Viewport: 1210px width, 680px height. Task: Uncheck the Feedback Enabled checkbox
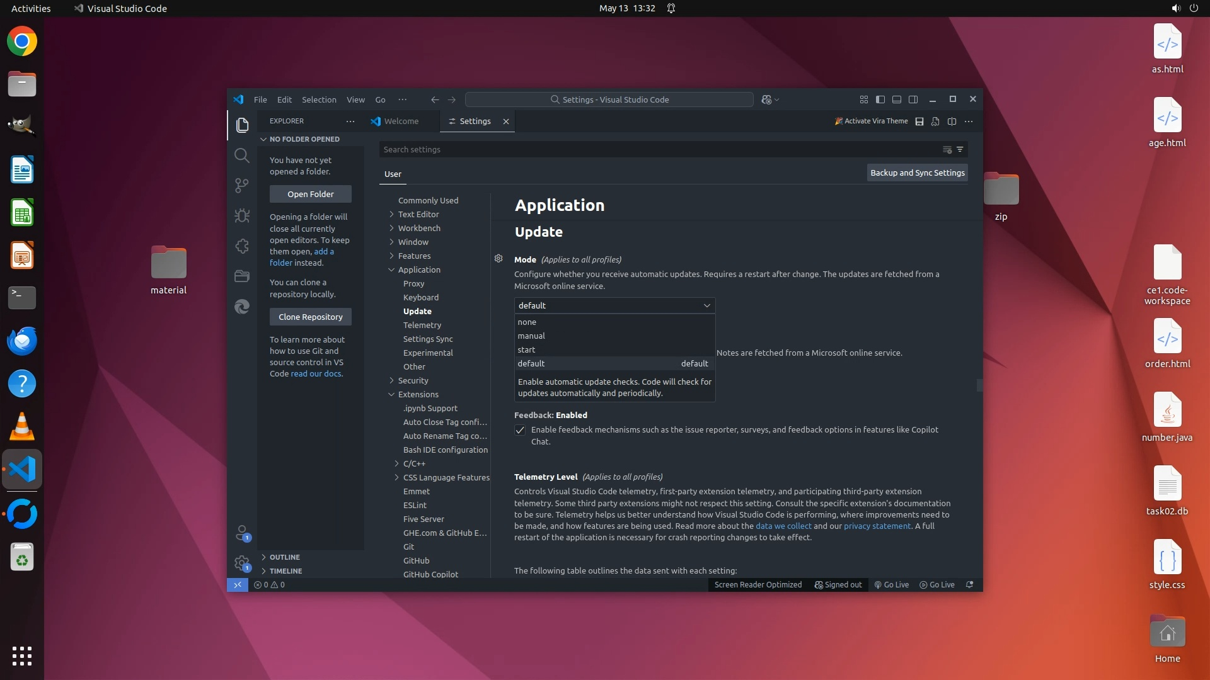pos(520,431)
